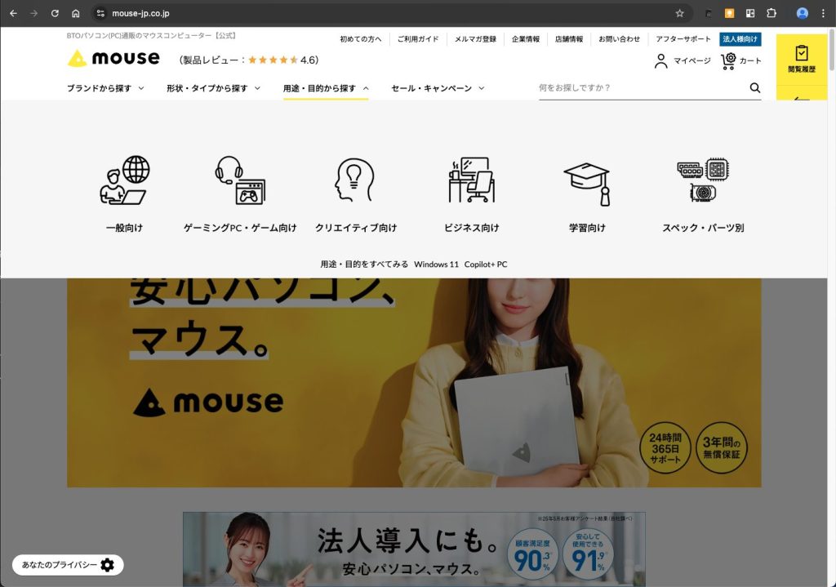Click the search magnifier icon

[755, 88]
